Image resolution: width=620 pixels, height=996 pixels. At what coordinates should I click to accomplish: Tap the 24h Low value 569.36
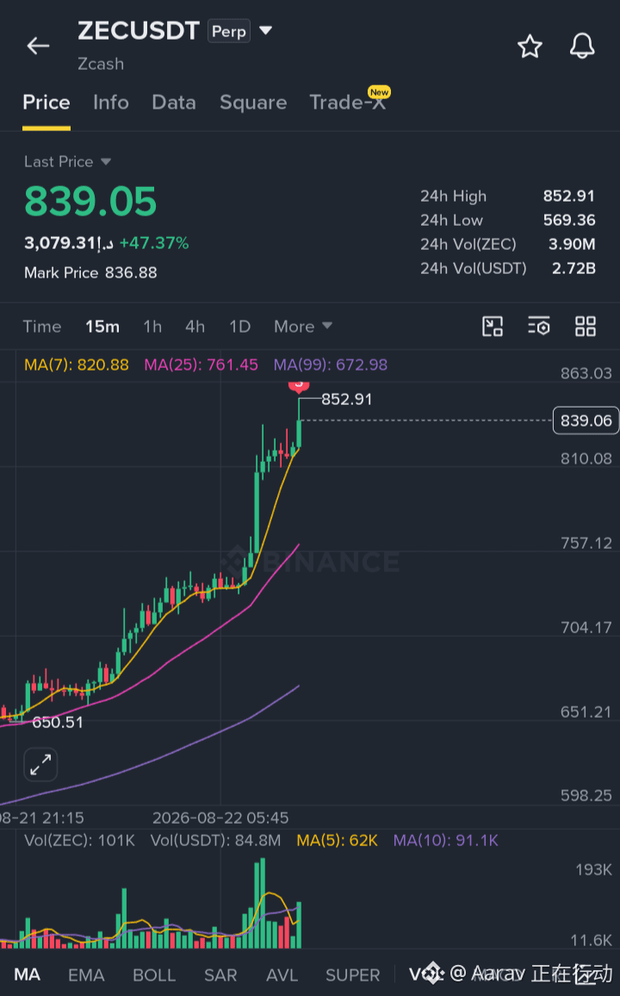tap(568, 220)
